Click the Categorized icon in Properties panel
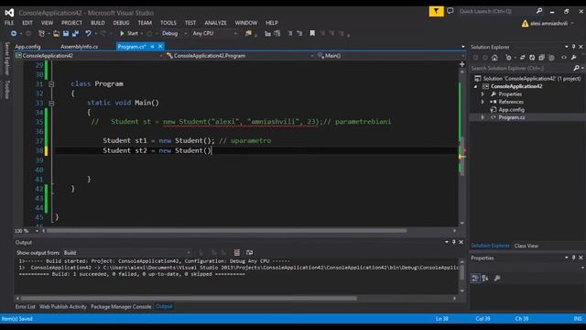Viewport: 586px width, 330px height. pyautogui.click(x=475, y=278)
